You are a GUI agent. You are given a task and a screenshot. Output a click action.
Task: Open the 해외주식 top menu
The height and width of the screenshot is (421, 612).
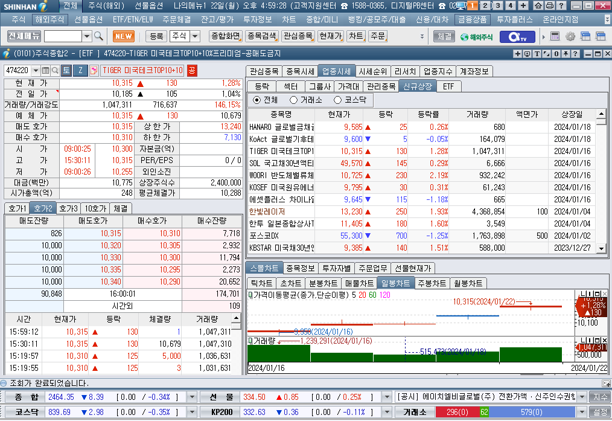coord(49,19)
